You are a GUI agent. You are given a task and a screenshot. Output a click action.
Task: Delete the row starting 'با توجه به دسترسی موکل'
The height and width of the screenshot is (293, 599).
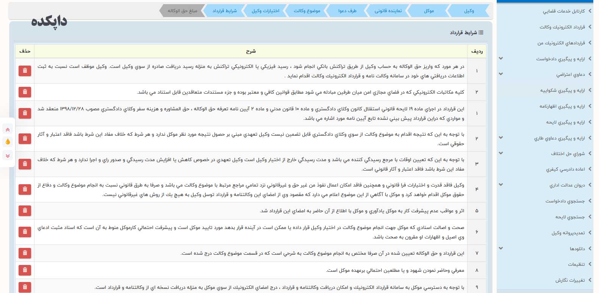pyautogui.click(x=25, y=287)
